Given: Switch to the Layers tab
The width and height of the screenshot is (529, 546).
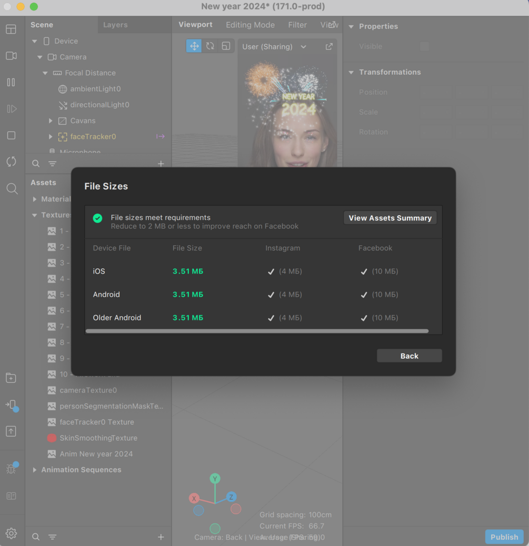Looking at the screenshot, I should pyautogui.click(x=115, y=25).
